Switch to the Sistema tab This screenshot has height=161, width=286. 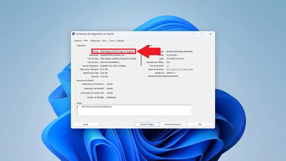click(x=78, y=41)
